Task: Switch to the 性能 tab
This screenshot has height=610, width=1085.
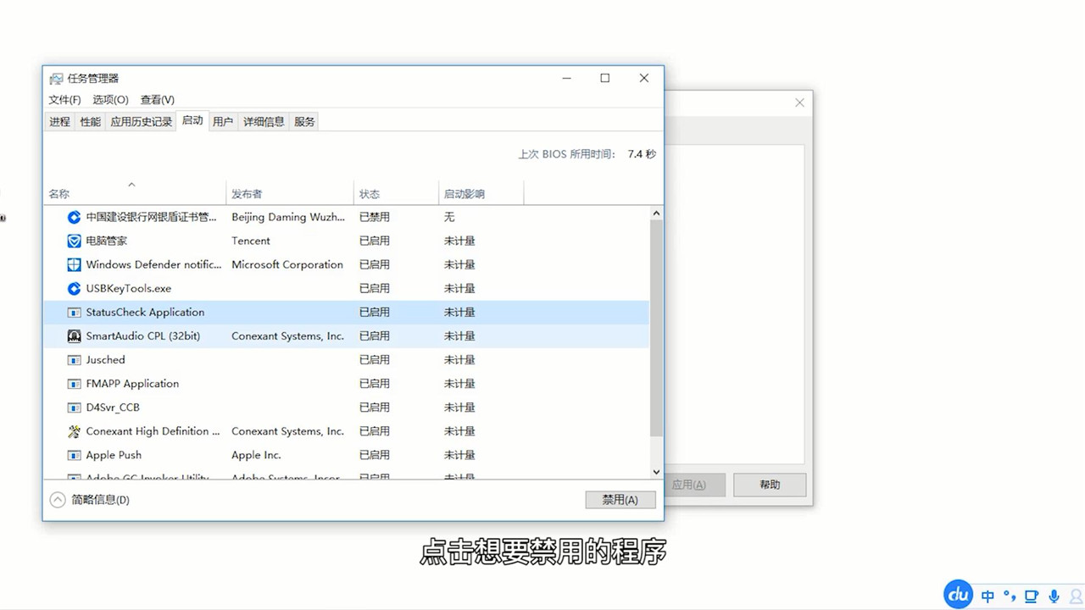Action: [x=91, y=122]
